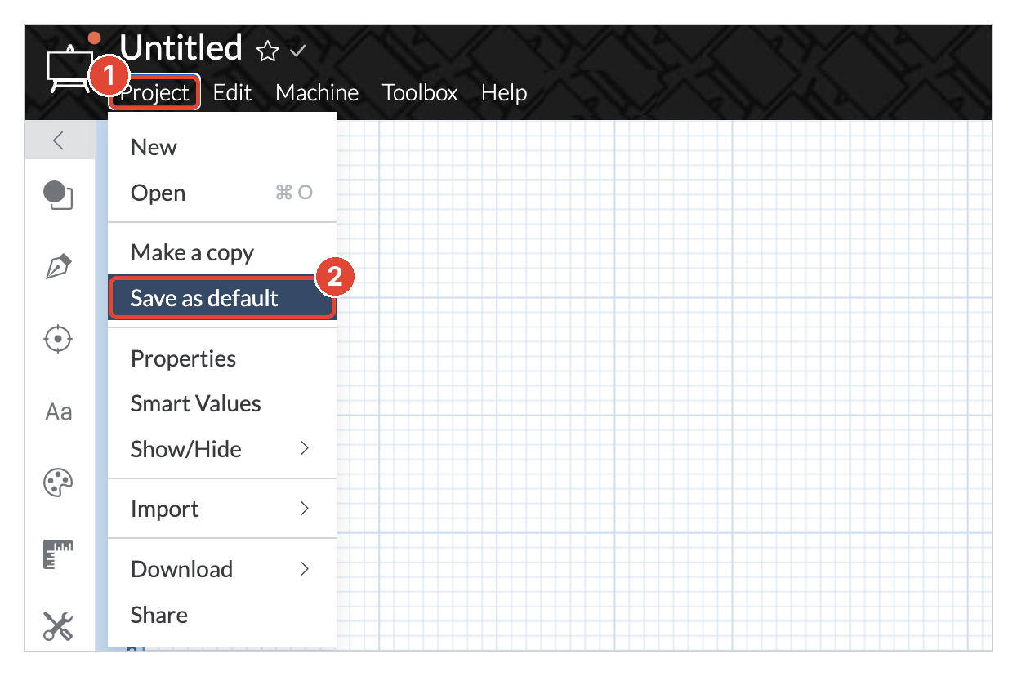The image size is (1017, 676).
Task: Select the ruler measurement tool
Action: click(x=58, y=554)
